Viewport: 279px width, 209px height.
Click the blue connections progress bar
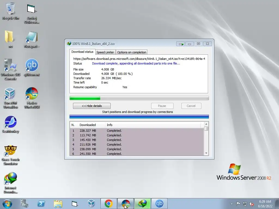tap(139, 117)
